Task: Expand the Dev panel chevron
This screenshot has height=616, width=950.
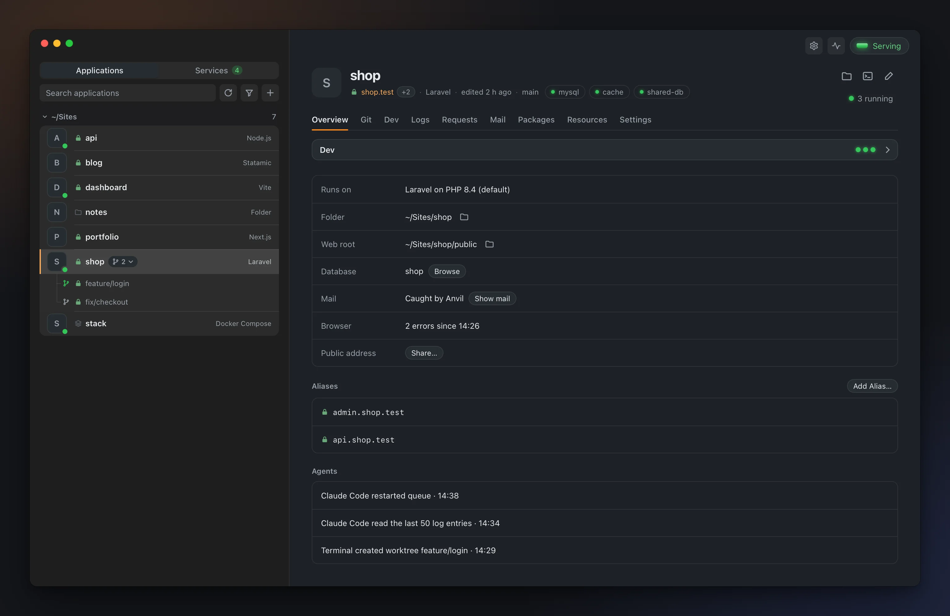Action: [x=887, y=150]
